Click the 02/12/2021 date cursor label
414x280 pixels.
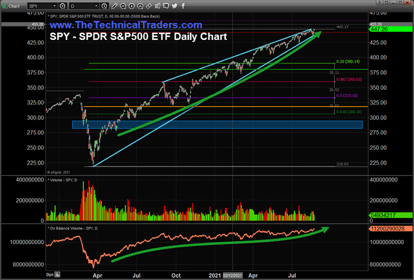[x=232, y=275]
